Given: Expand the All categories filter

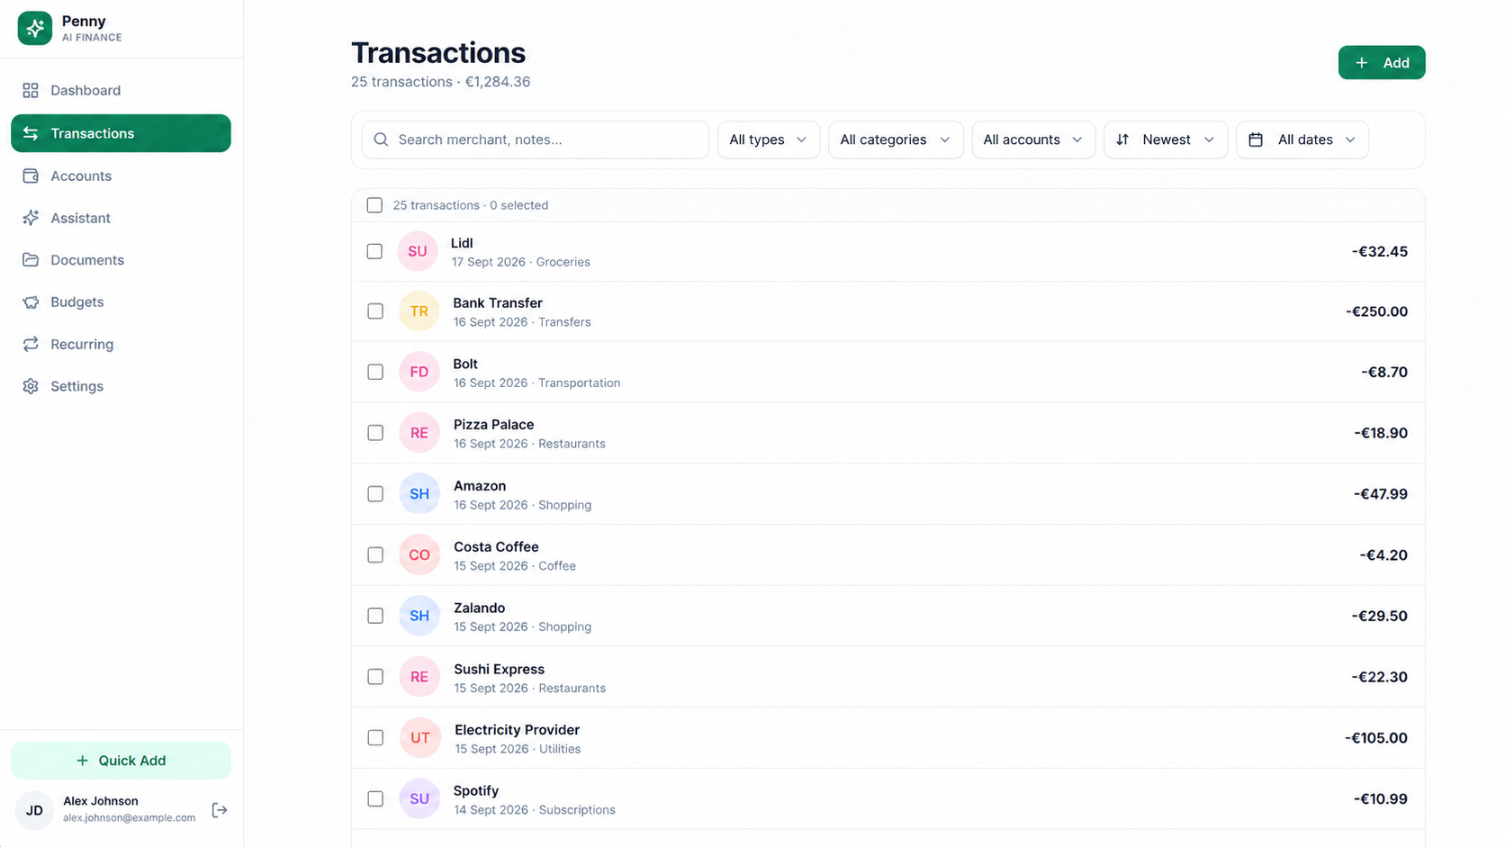Looking at the screenshot, I should 895,140.
